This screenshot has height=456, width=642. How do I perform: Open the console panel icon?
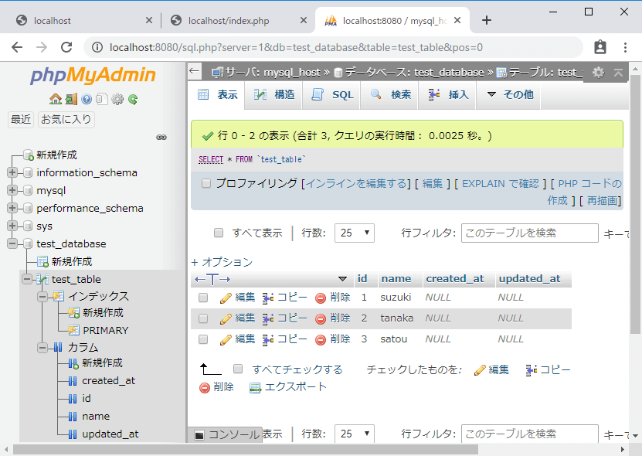tap(199, 435)
